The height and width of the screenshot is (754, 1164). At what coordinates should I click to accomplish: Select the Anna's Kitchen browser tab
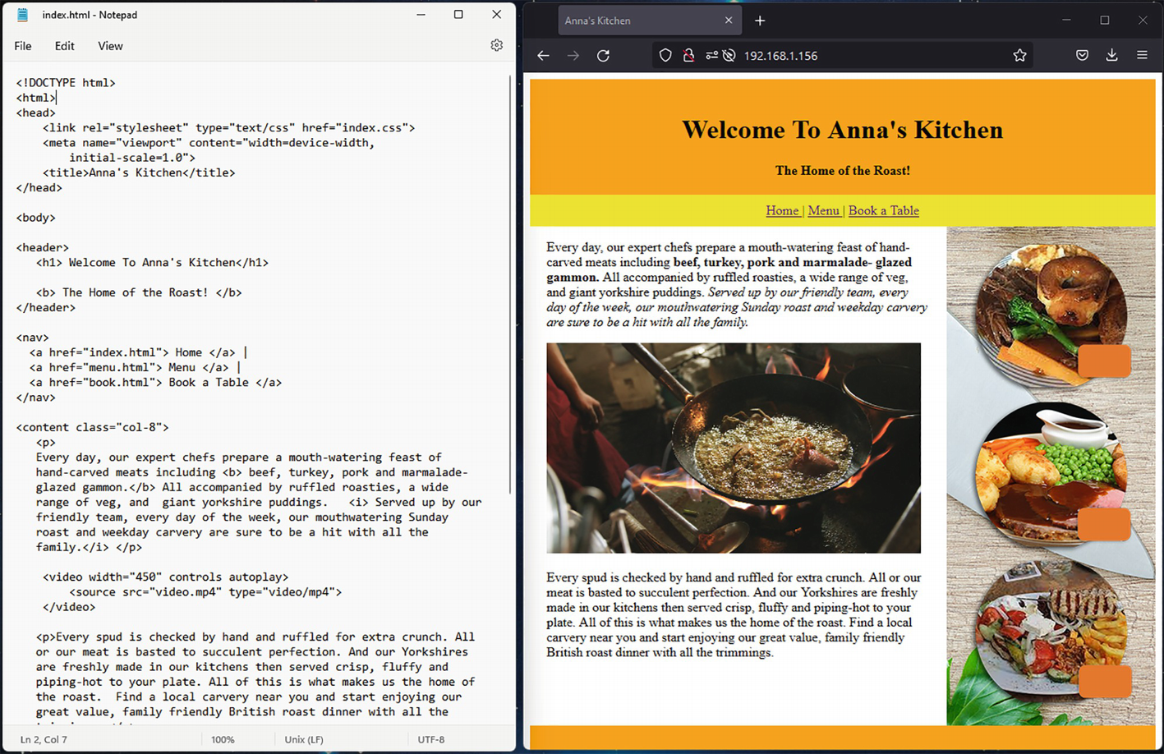pyautogui.click(x=633, y=21)
